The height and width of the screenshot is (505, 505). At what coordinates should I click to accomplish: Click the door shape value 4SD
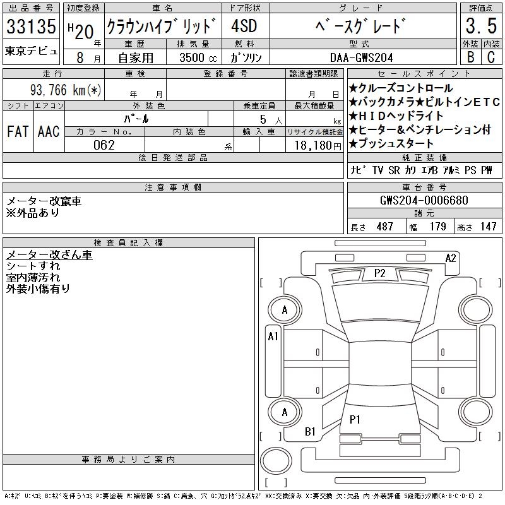coord(244,26)
